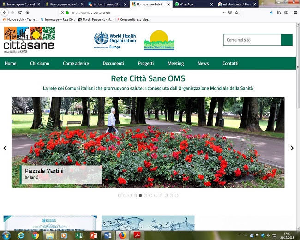Go to previous slide with left arrow

(5, 148)
